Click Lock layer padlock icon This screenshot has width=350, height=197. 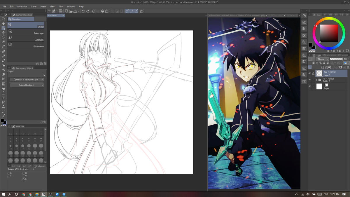pos(324,63)
